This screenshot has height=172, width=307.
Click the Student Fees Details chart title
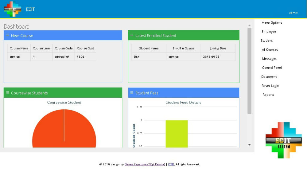(184, 102)
